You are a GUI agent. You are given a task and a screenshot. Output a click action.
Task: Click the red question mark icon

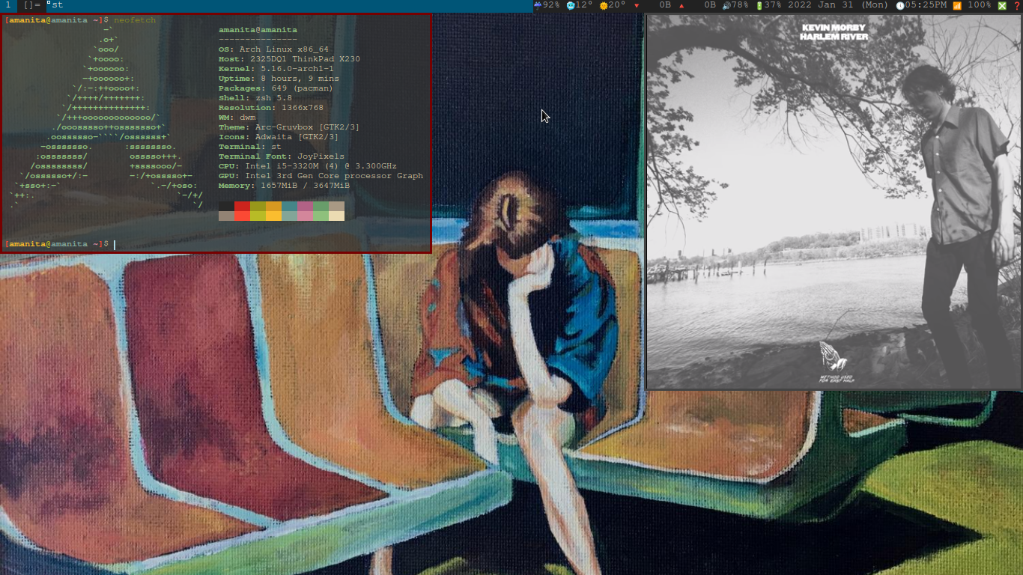[1016, 5]
